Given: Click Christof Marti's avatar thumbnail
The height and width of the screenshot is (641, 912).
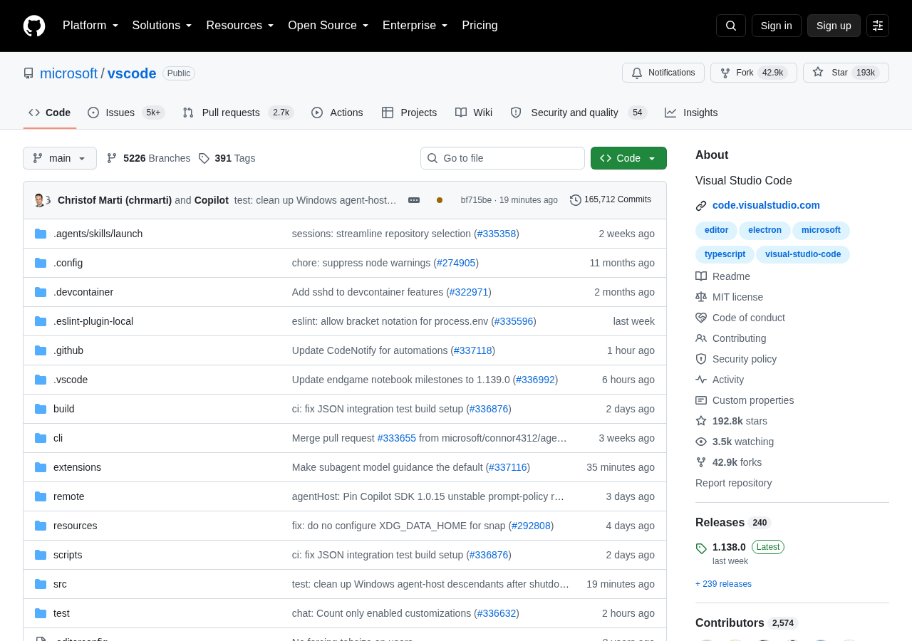Looking at the screenshot, I should point(40,200).
